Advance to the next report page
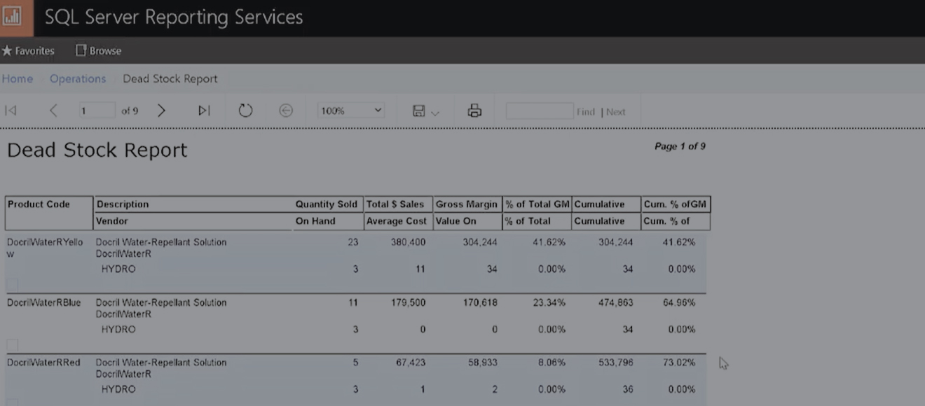 point(161,111)
